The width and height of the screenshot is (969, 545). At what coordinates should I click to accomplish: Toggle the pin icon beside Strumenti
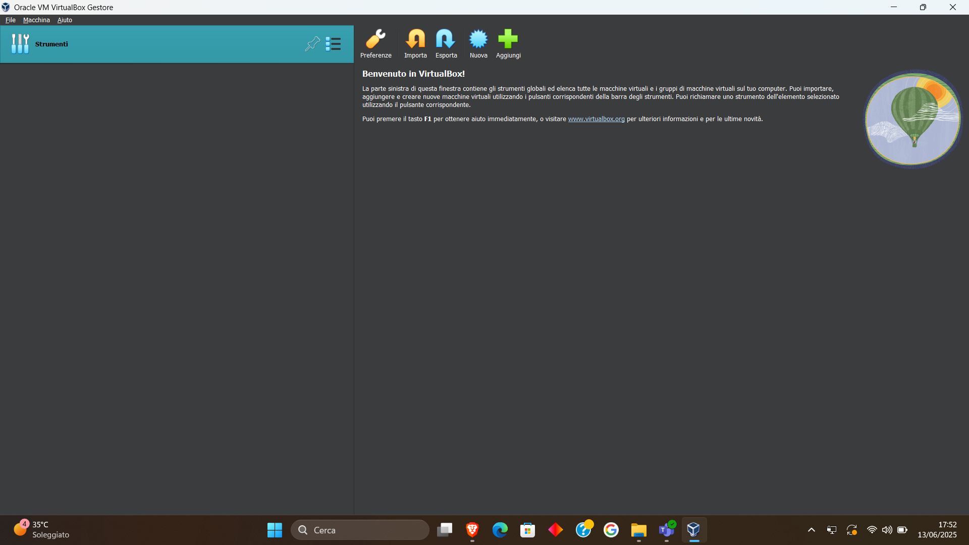(x=312, y=44)
